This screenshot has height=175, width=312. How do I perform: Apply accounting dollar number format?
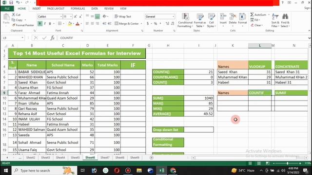pos(148,24)
